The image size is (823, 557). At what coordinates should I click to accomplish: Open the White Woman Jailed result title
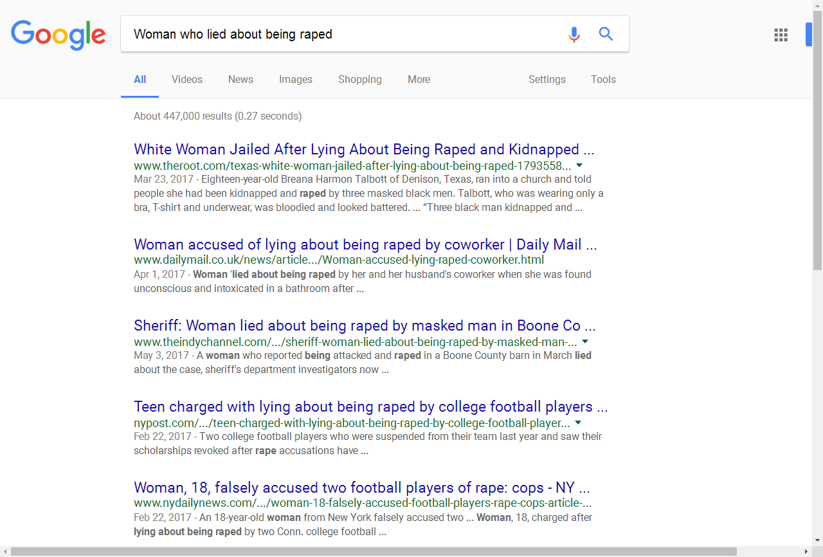coord(364,150)
